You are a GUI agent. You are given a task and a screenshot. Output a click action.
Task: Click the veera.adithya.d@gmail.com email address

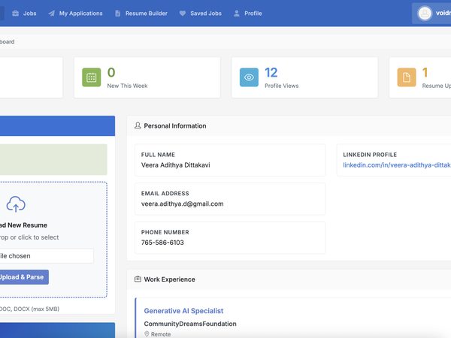(183, 204)
